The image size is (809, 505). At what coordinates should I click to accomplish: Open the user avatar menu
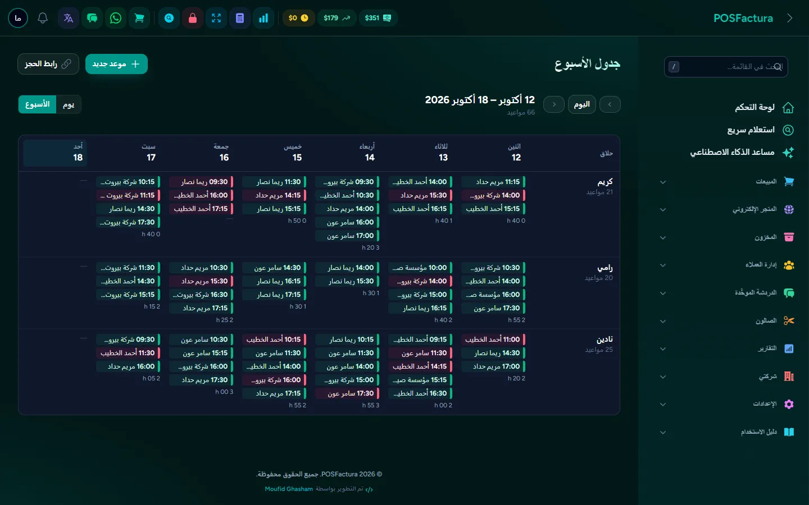pyautogui.click(x=18, y=18)
